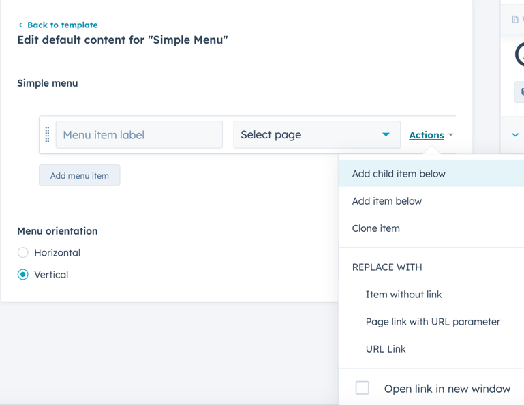Choose Add item below from Actions menu
Screen dimensions: 524x405
431,201
